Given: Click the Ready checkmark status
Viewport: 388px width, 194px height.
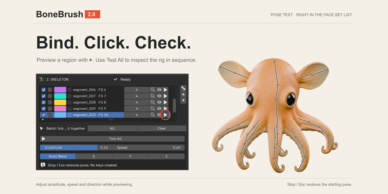Looking at the screenshot, I should pyautogui.click(x=122, y=79).
